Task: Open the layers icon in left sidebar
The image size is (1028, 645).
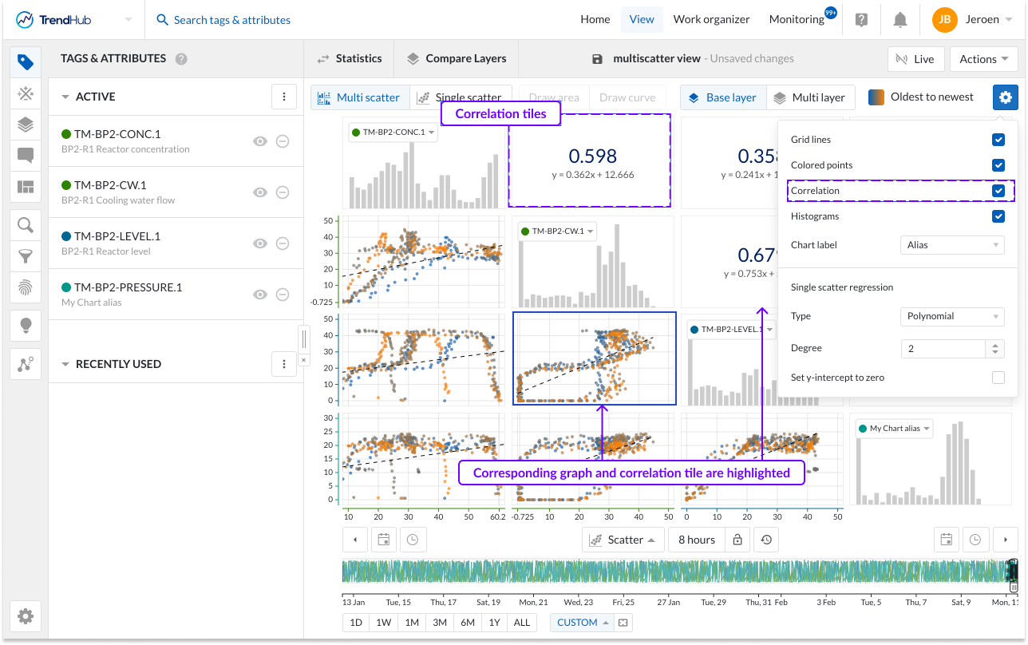Action: 26,125
